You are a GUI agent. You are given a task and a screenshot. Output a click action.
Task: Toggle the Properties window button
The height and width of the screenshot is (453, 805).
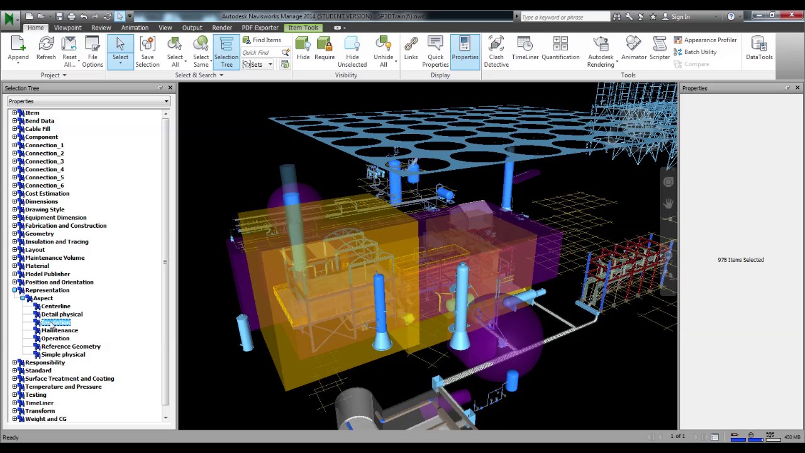click(x=465, y=52)
